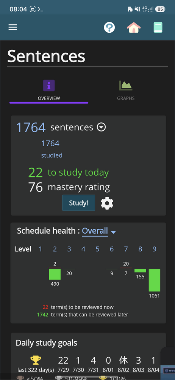Tap the 8/02 rest day entry
The height and width of the screenshot is (380, 175).
(x=123, y=364)
